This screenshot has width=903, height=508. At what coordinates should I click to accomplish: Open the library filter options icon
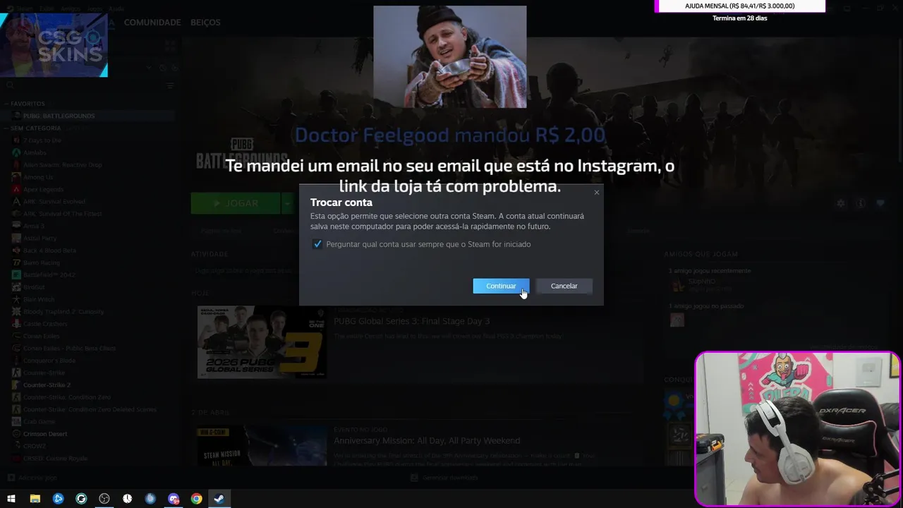coord(170,85)
